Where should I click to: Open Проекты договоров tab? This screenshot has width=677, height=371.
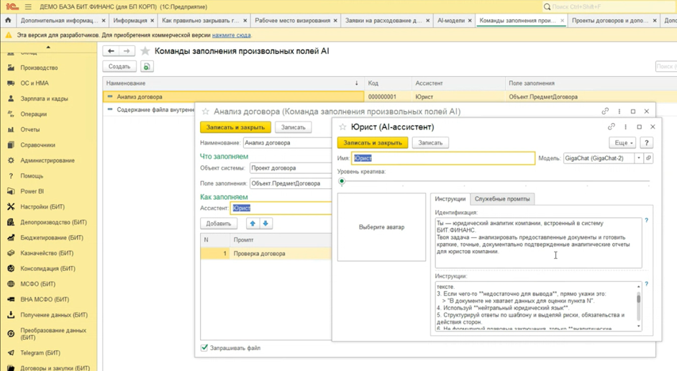click(609, 20)
